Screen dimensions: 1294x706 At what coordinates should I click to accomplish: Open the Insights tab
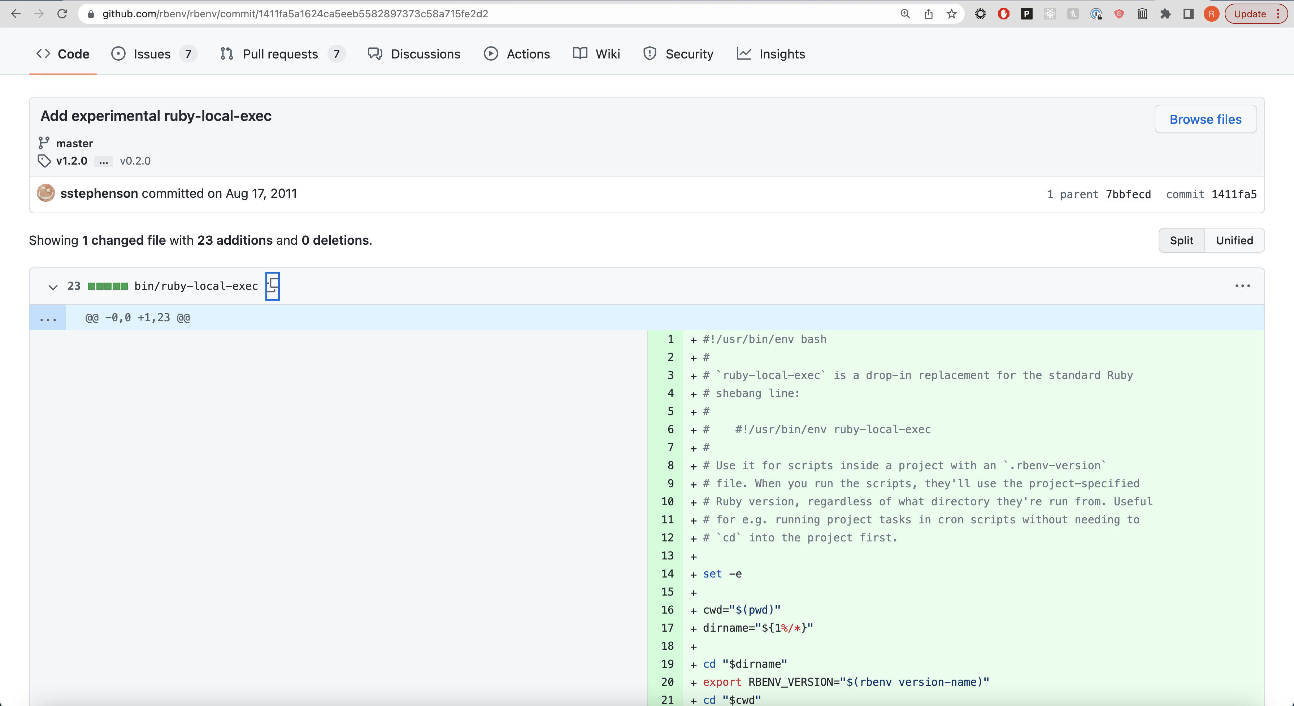click(771, 54)
